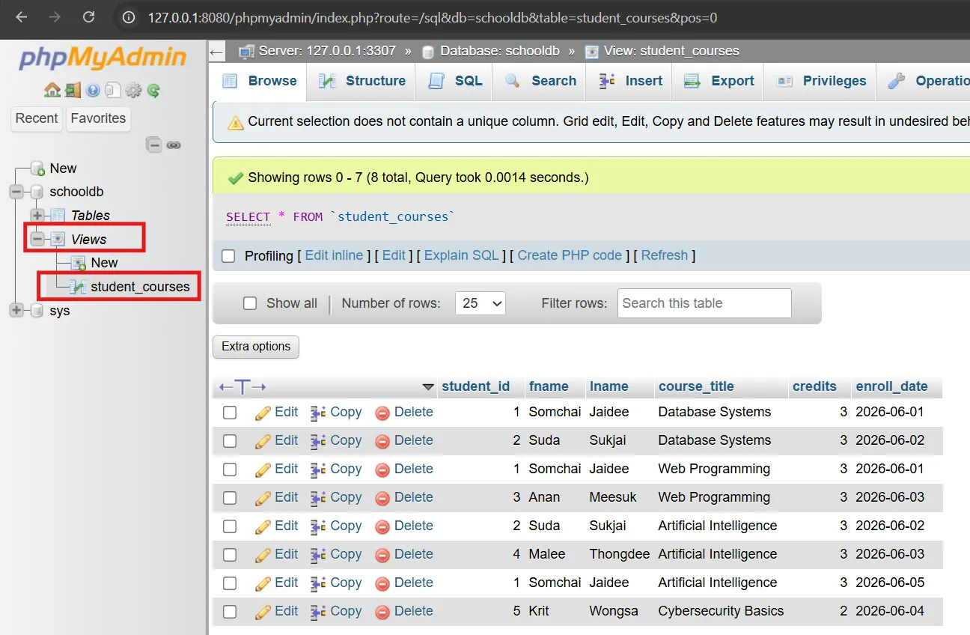Screen dimensions: 970x635
Task: Open the Recent tables button
Action: point(37,118)
